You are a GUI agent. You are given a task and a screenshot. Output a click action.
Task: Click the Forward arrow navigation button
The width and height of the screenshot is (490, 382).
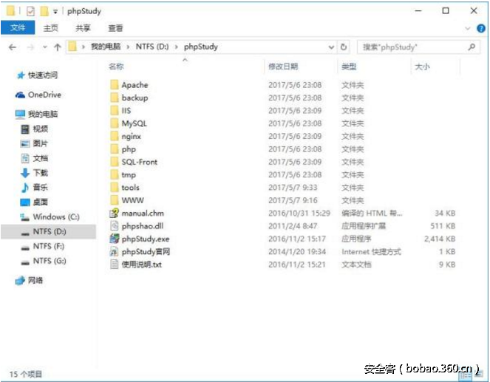point(30,47)
